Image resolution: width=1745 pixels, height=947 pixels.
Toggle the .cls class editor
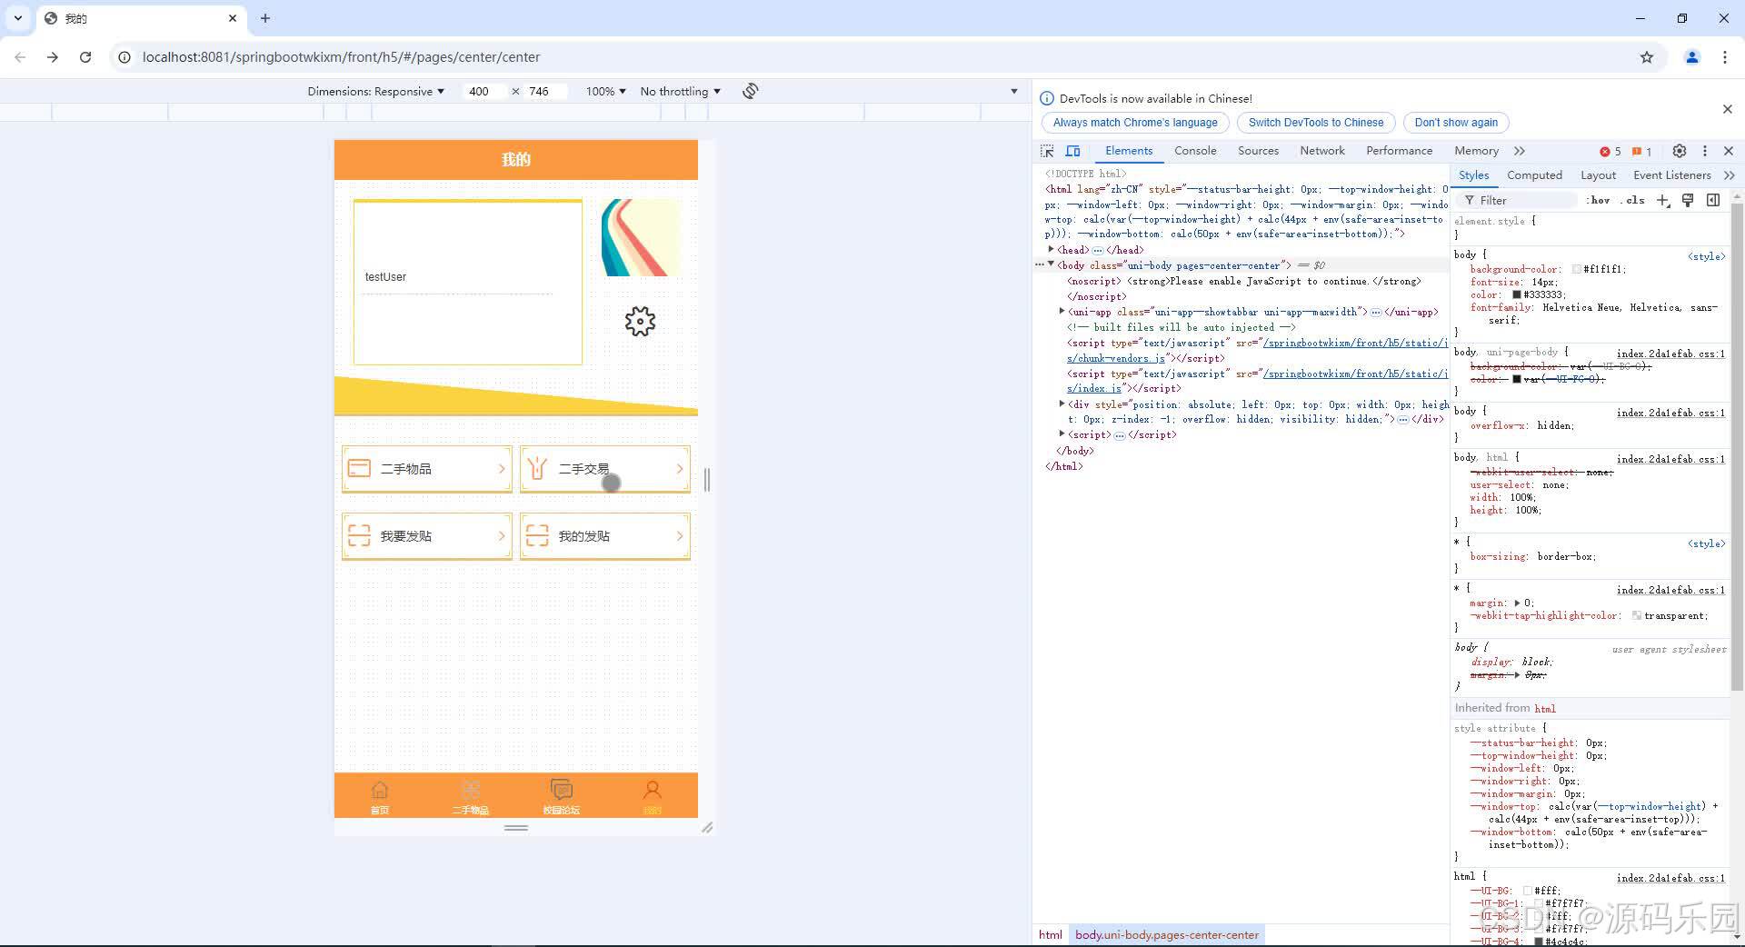[x=1633, y=200]
